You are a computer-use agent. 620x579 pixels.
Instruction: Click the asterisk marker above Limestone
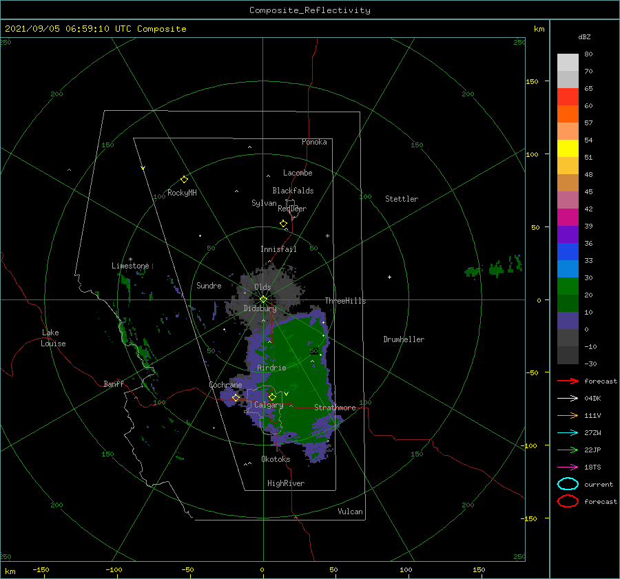(130, 260)
